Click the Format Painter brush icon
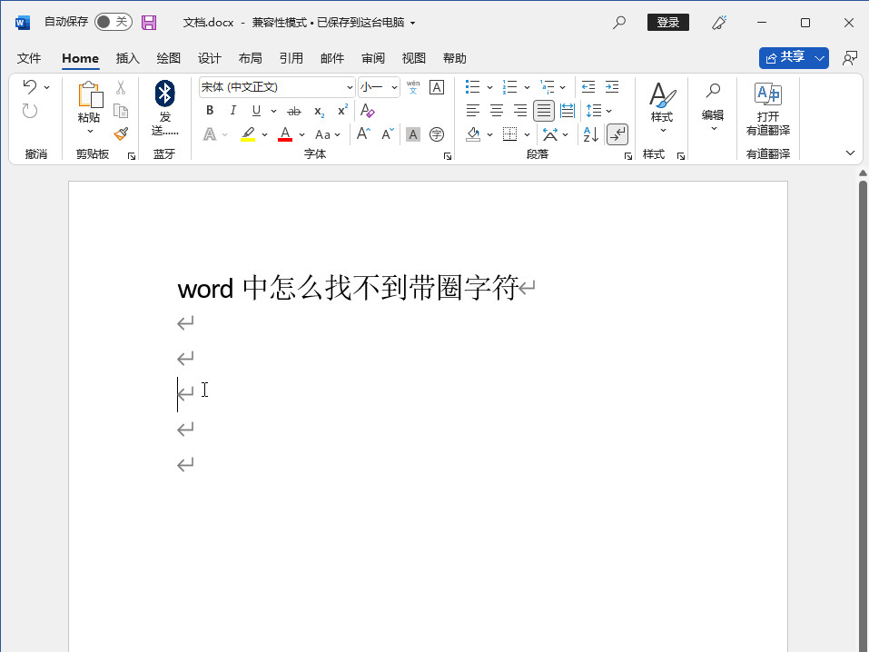This screenshot has height=652, width=869. coord(121,133)
